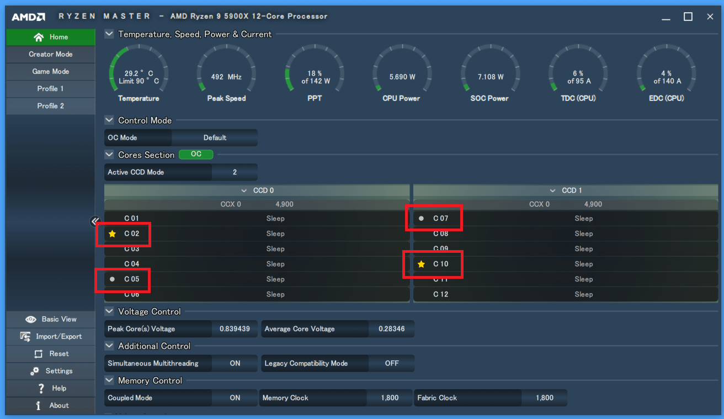This screenshot has width=724, height=419.
Task: Toggle Legacy Compatibility Mode OFF value
Action: [x=392, y=363]
